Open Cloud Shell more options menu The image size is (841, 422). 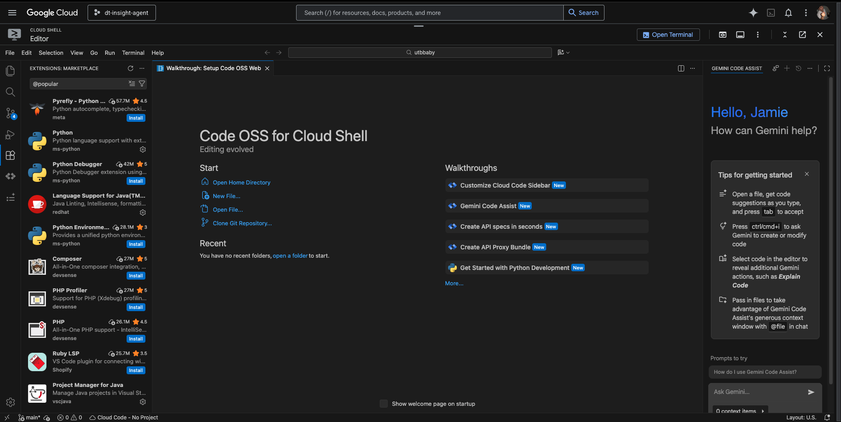coord(758,35)
